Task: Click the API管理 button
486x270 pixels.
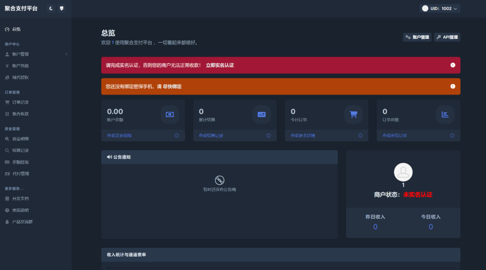Action: tap(447, 37)
